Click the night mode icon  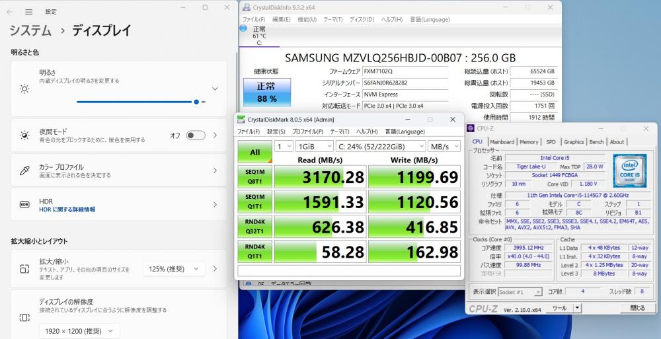(24, 135)
